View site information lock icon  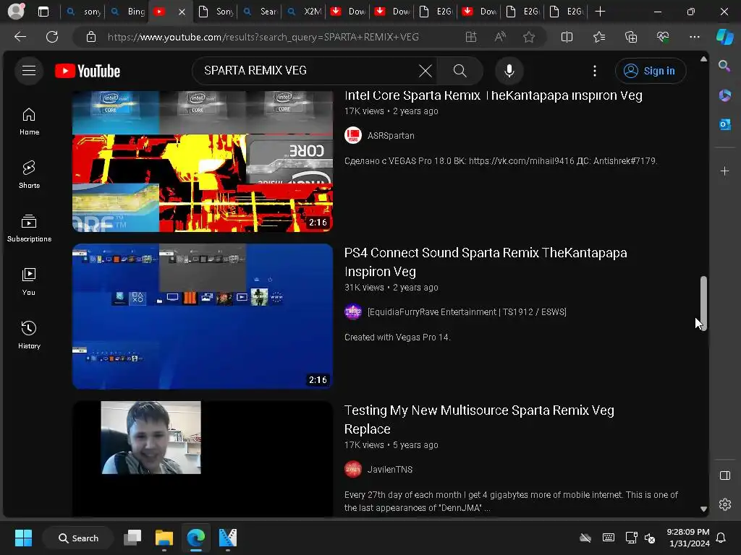pos(91,37)
